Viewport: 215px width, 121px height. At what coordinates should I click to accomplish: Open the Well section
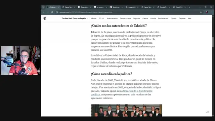[x=189, y=18]
